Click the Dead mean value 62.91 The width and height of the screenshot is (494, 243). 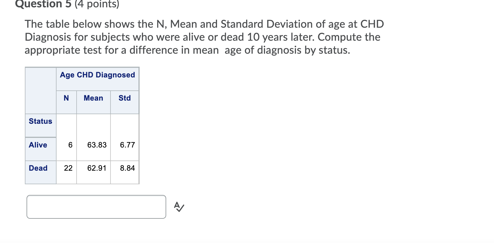pyautogui.click(x=97, y=168)
